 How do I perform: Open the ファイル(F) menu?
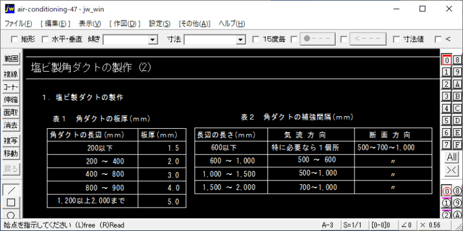pos(18,24)
